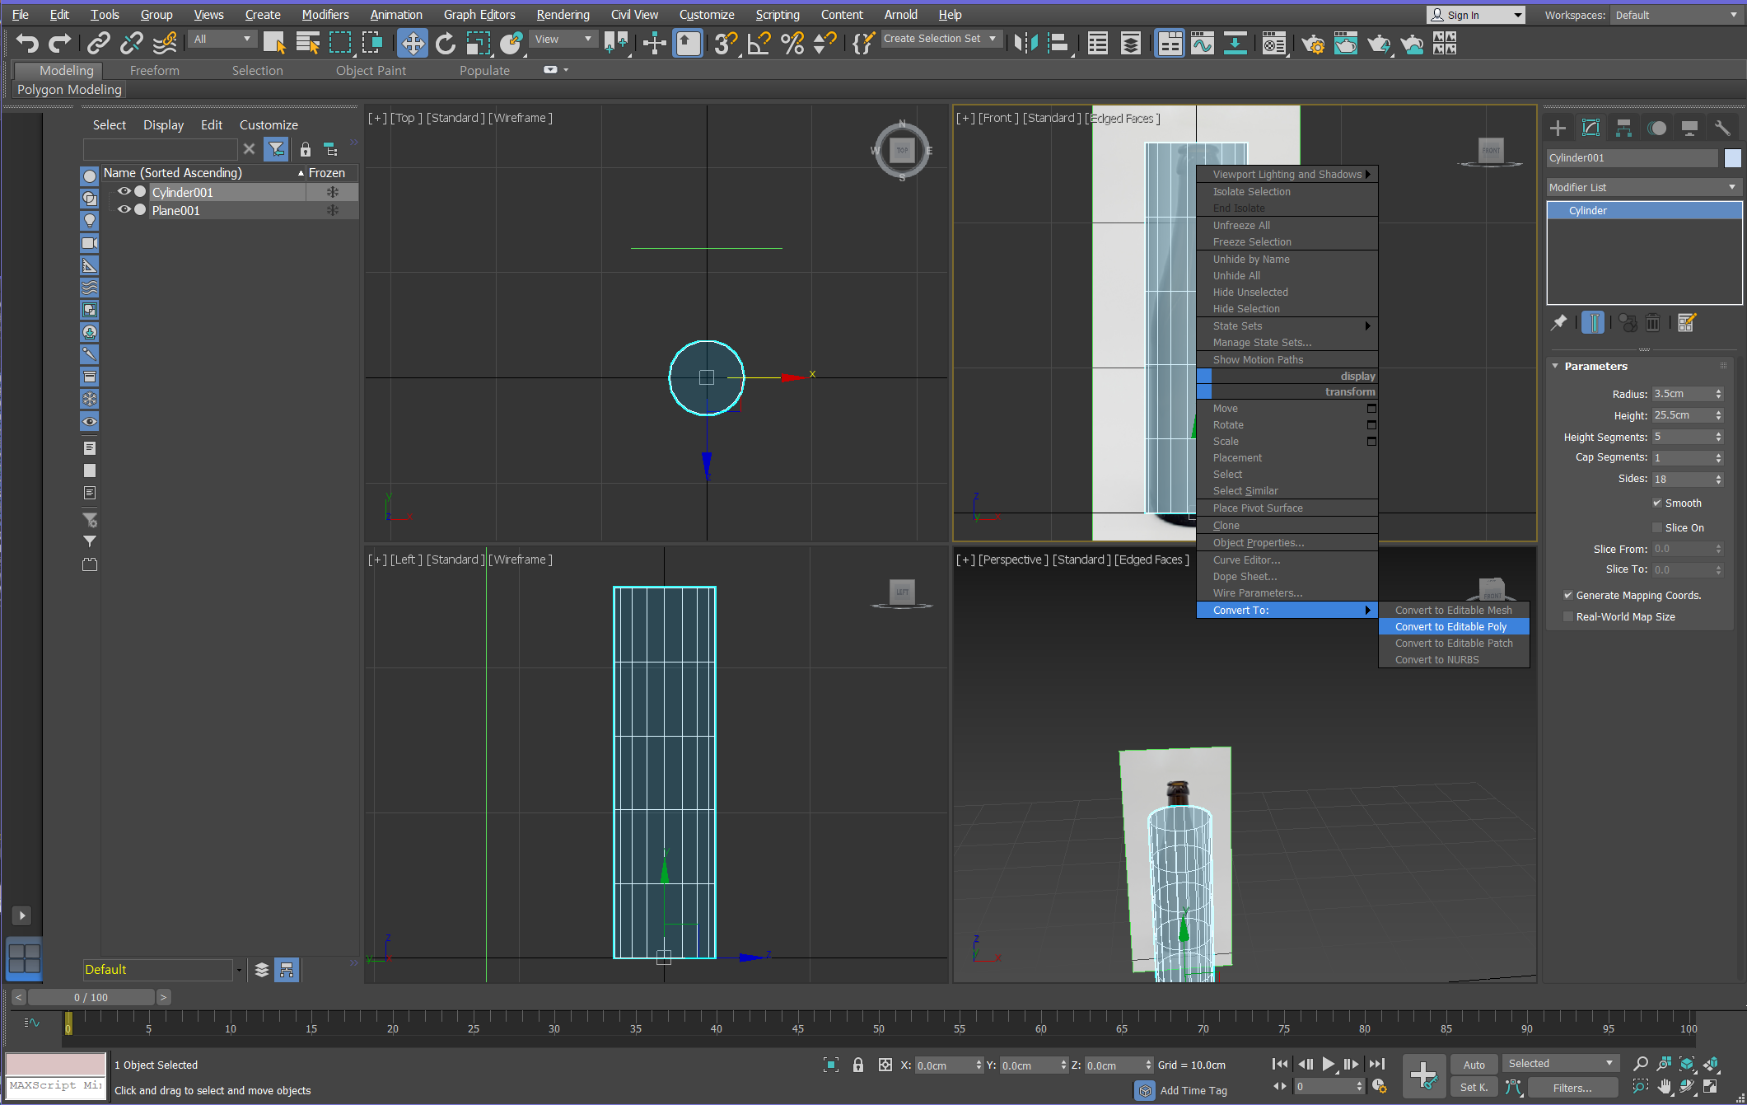
Task: Click the Play Animation button
Action: (1328, 1064)
